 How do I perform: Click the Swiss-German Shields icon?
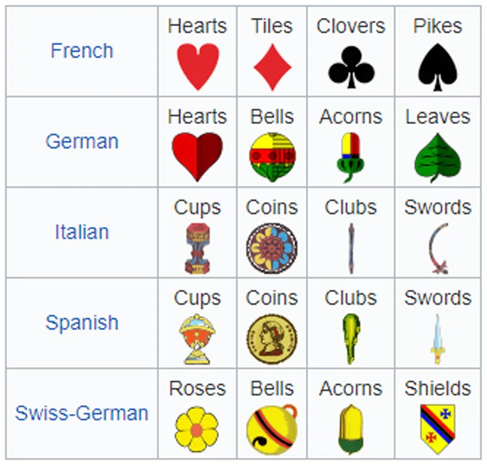click(438, 429)
